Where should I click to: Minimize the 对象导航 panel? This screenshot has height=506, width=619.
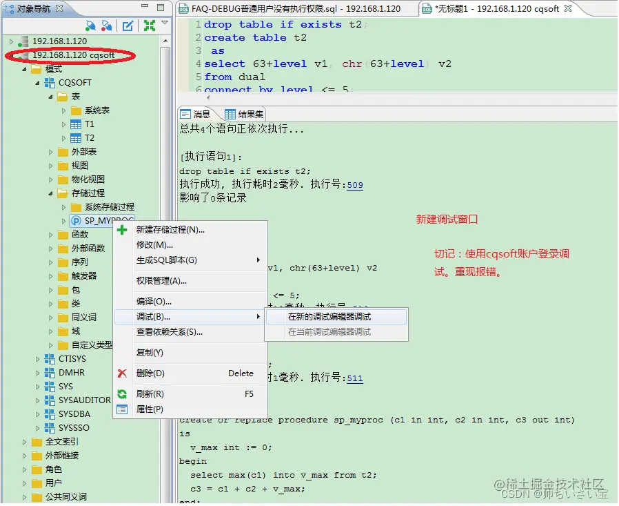pyautogui.click(x=145, y=6)
